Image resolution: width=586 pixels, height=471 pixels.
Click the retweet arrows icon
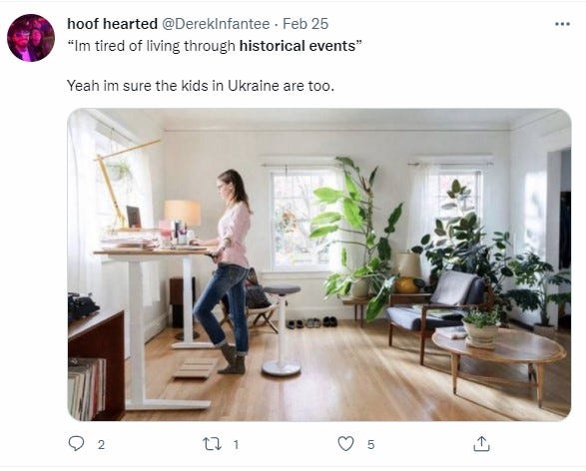click(212, 444)
